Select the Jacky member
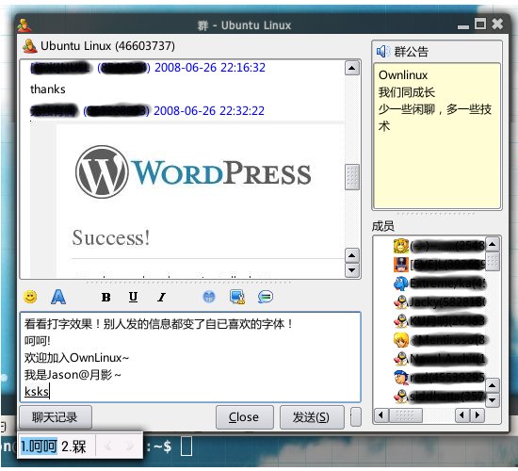The image size is (518, 471). (x=439, y=301)
